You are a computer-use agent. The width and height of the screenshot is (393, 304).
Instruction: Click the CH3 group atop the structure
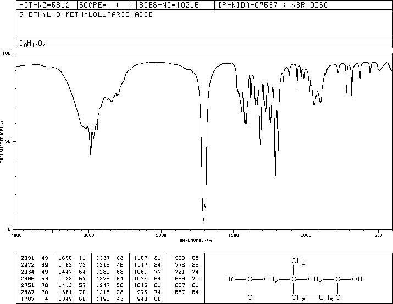(x=298, y=262)
